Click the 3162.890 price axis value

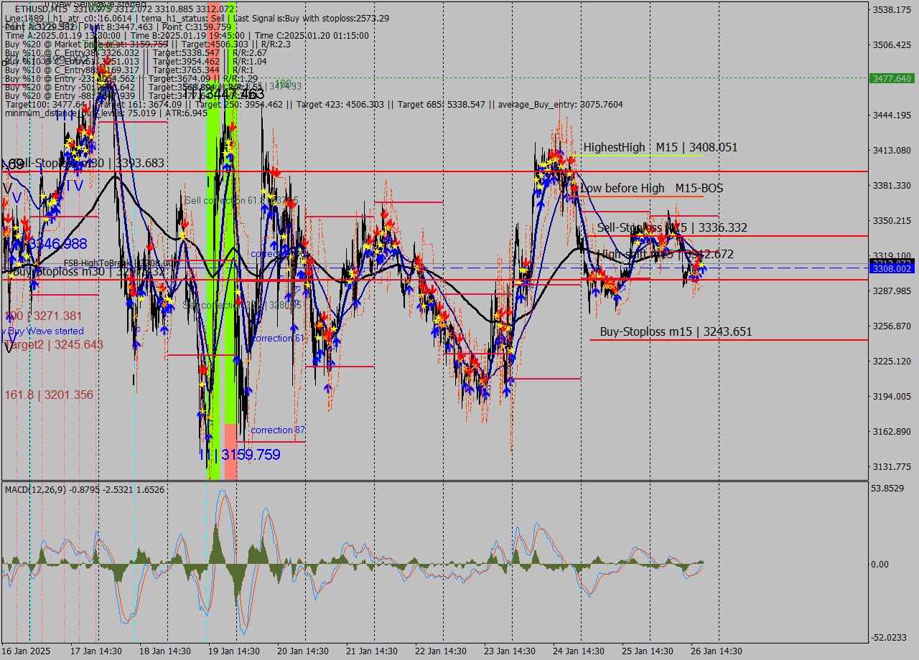[890, 431]
